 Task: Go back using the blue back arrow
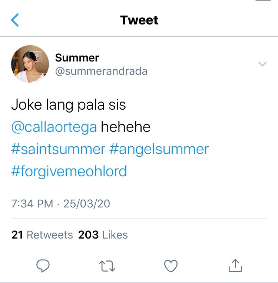pyautogui.click(x=15, y=20)
